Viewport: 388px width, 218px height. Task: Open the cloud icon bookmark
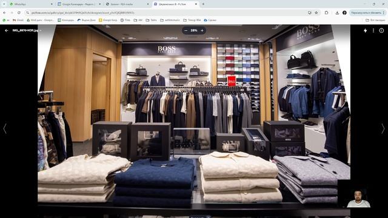point(210,20)
